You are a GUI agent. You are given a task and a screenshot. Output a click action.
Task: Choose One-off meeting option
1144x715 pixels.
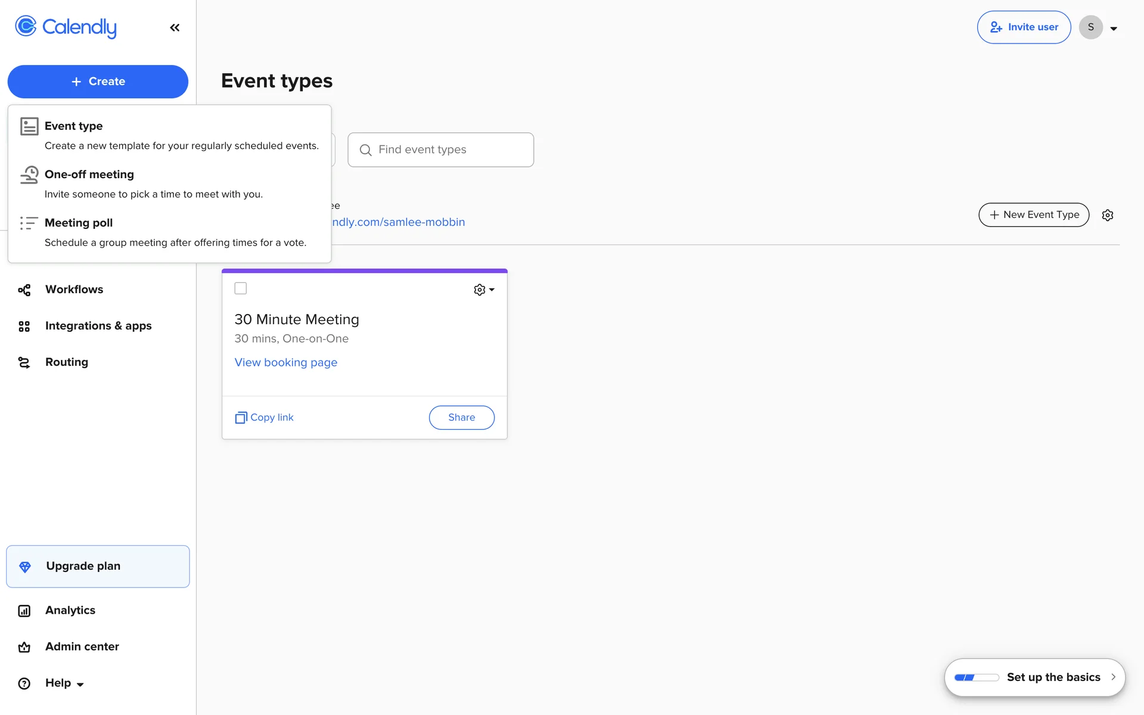(x=89, y=175)
